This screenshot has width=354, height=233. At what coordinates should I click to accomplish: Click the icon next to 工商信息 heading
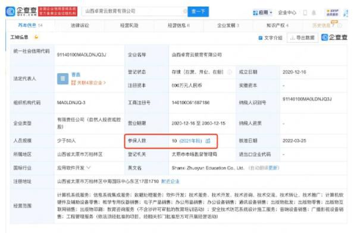36,37
